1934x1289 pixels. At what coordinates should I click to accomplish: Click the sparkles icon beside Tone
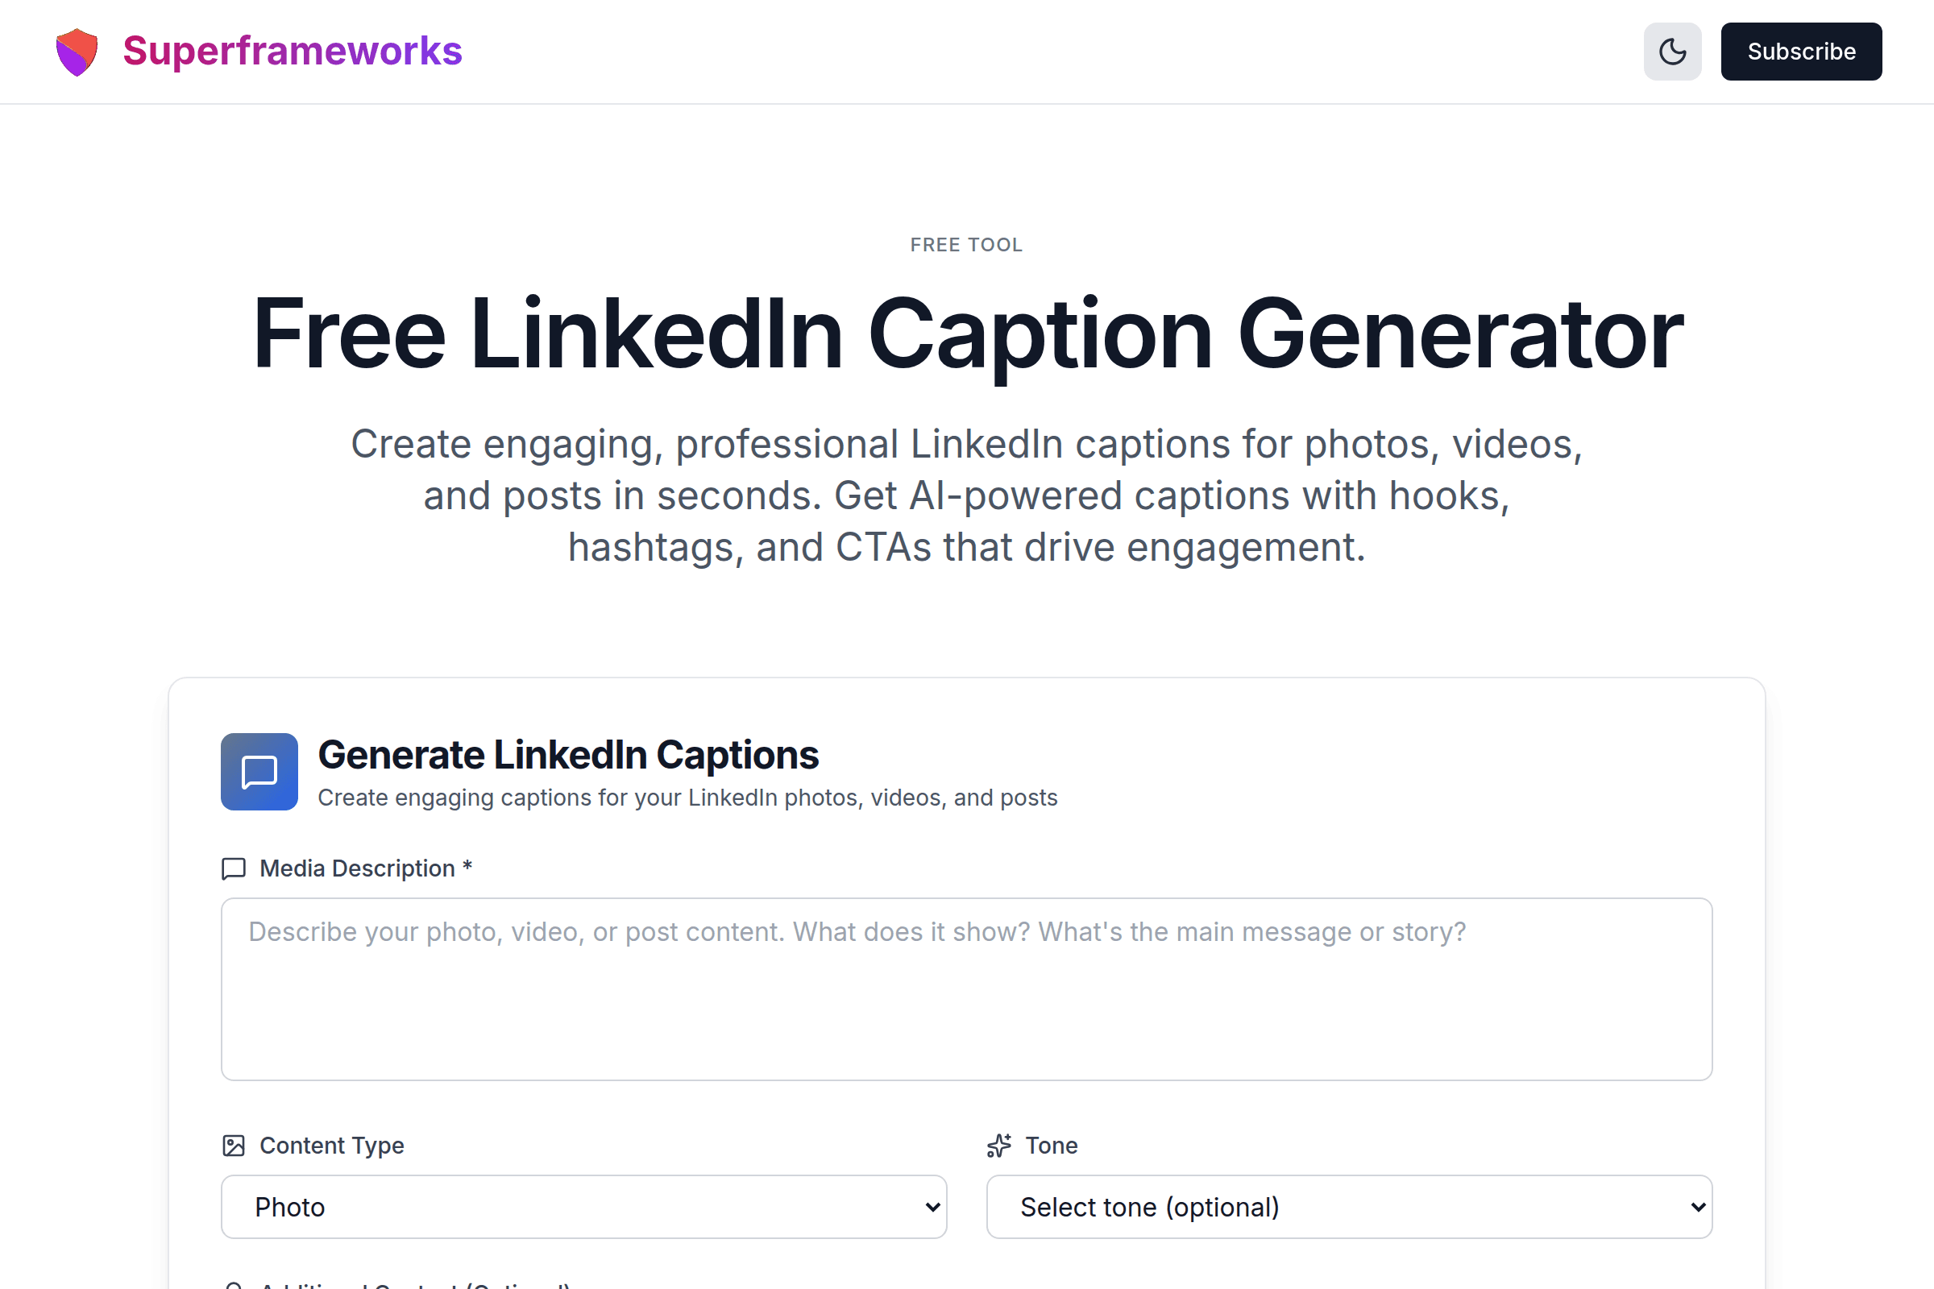pos(999,1146)
